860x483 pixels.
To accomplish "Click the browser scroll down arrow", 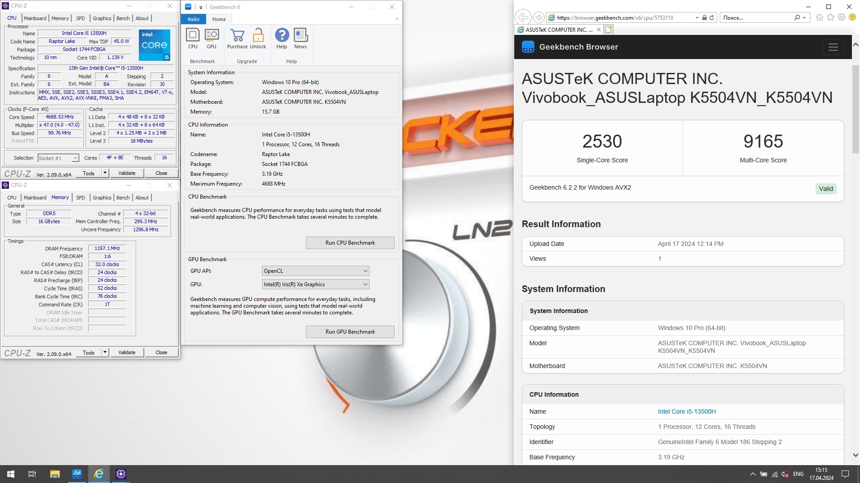I will point(856,455).
